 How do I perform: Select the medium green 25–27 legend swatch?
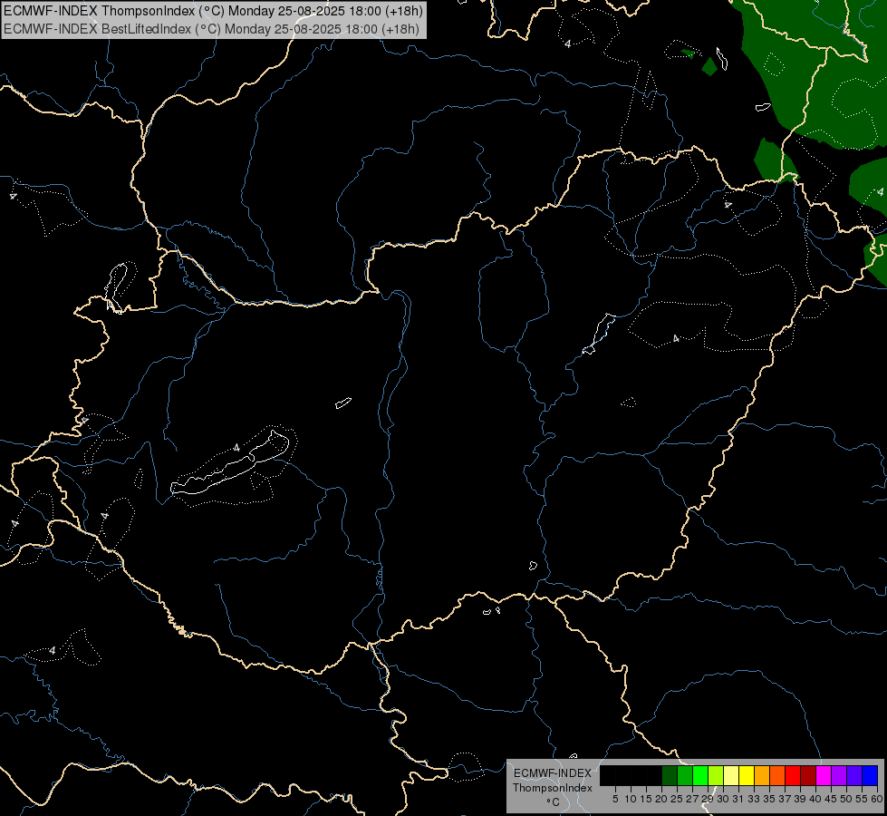click(x=685, y=775)
